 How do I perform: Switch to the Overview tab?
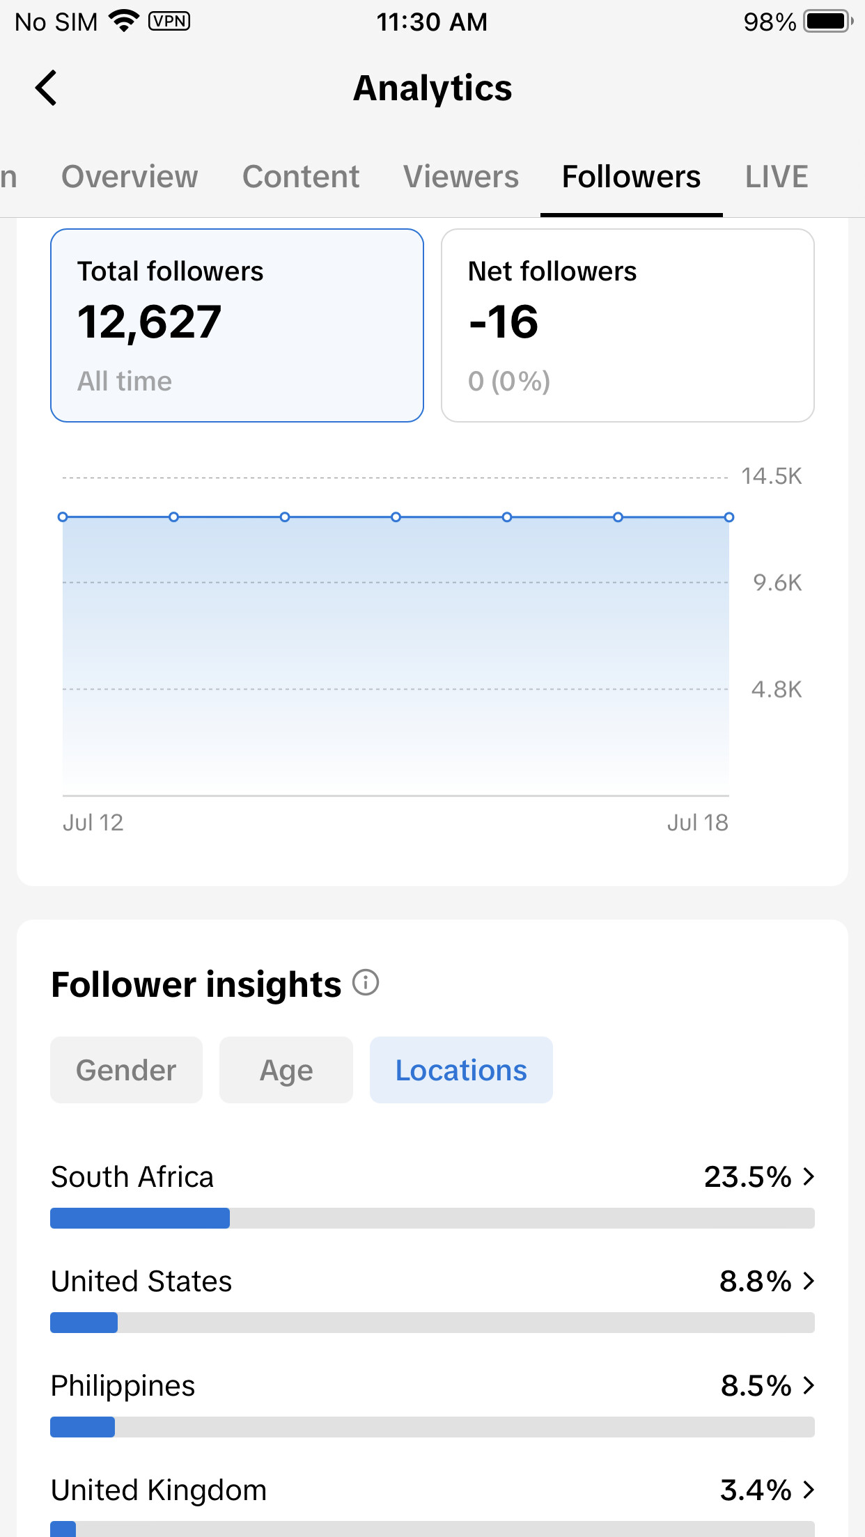coord(130,177)
